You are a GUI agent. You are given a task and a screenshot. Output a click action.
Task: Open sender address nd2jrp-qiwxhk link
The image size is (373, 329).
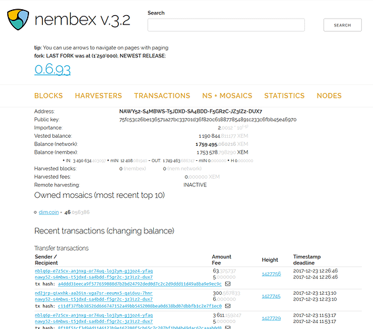(x=94, y=293)
